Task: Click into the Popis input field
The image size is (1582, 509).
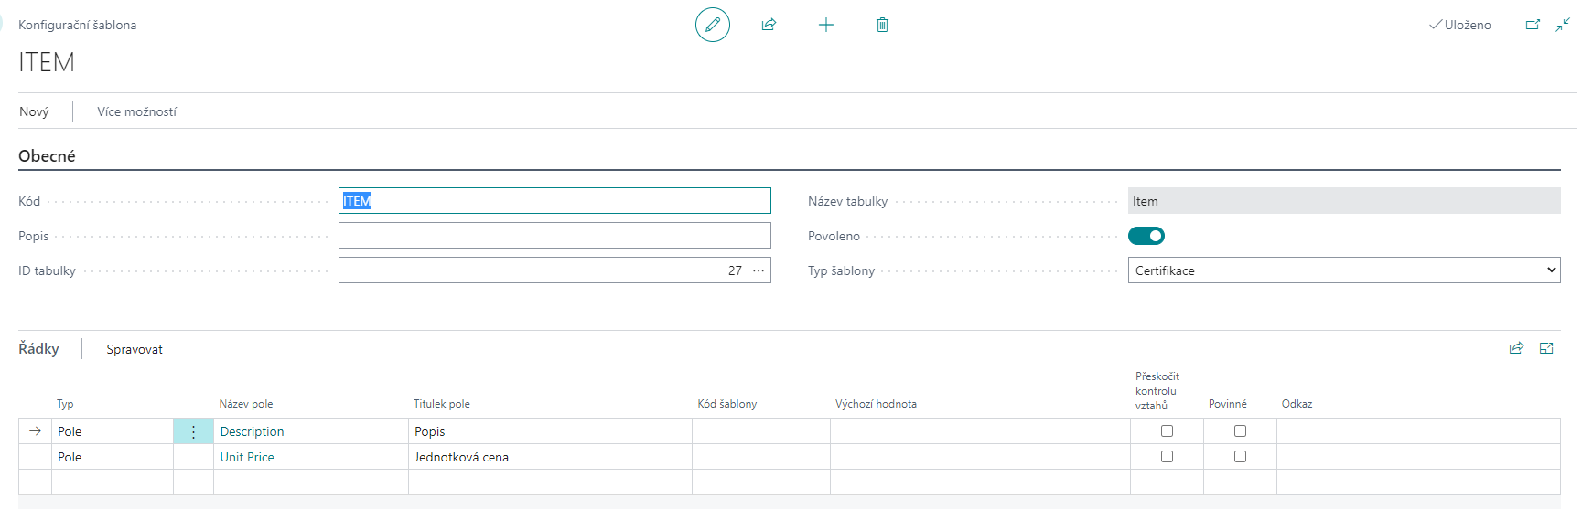Action: tap(554, 236)
